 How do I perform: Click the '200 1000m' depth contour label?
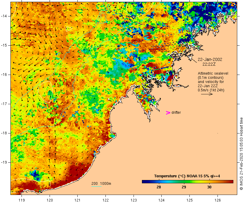101,184
